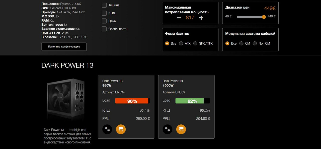
Task: Enable the Тишина checkbox
Action: click(104, 5)
